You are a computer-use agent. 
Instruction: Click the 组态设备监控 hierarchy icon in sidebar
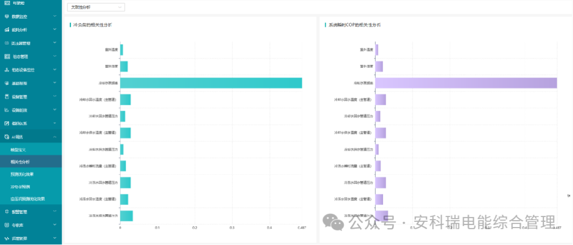click(6, 70)
